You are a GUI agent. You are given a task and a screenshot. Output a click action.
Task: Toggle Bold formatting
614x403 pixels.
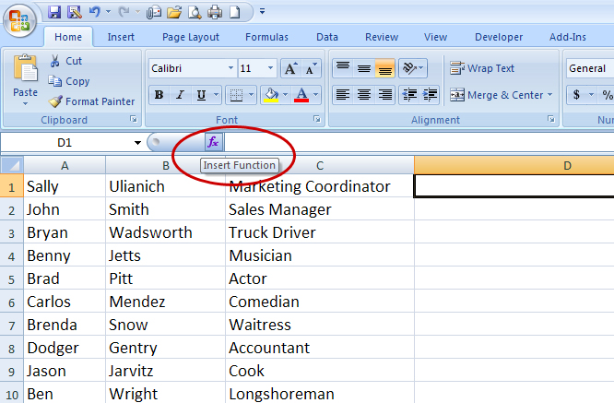coord(159,95)
